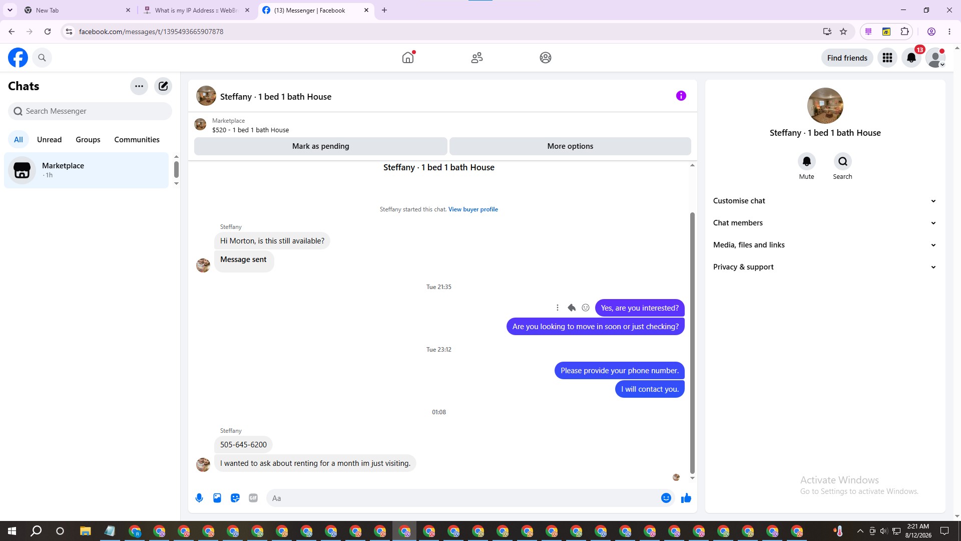The image size is (961, 541).
Task: Select the All chats filter
Action: [19, 140]
